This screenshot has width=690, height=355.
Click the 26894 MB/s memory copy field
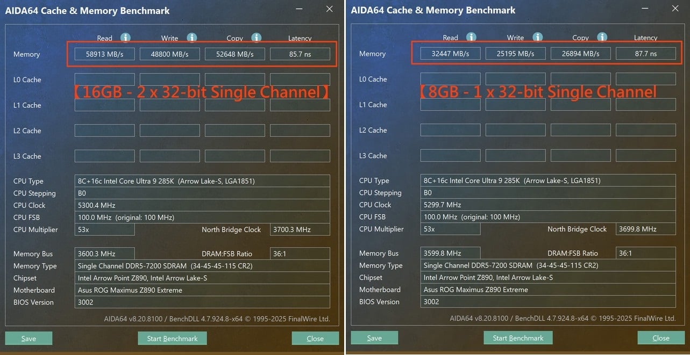(x=580, y=54)
